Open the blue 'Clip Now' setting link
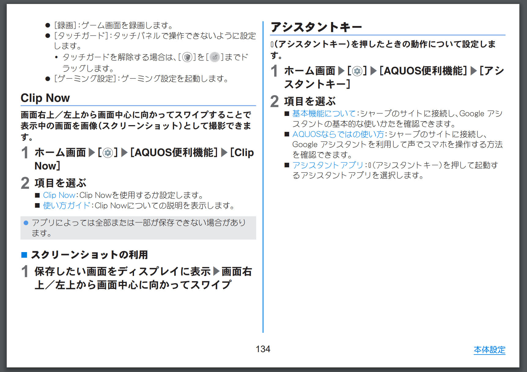This screenshot has height=372, width=527. tap(59, 195)
